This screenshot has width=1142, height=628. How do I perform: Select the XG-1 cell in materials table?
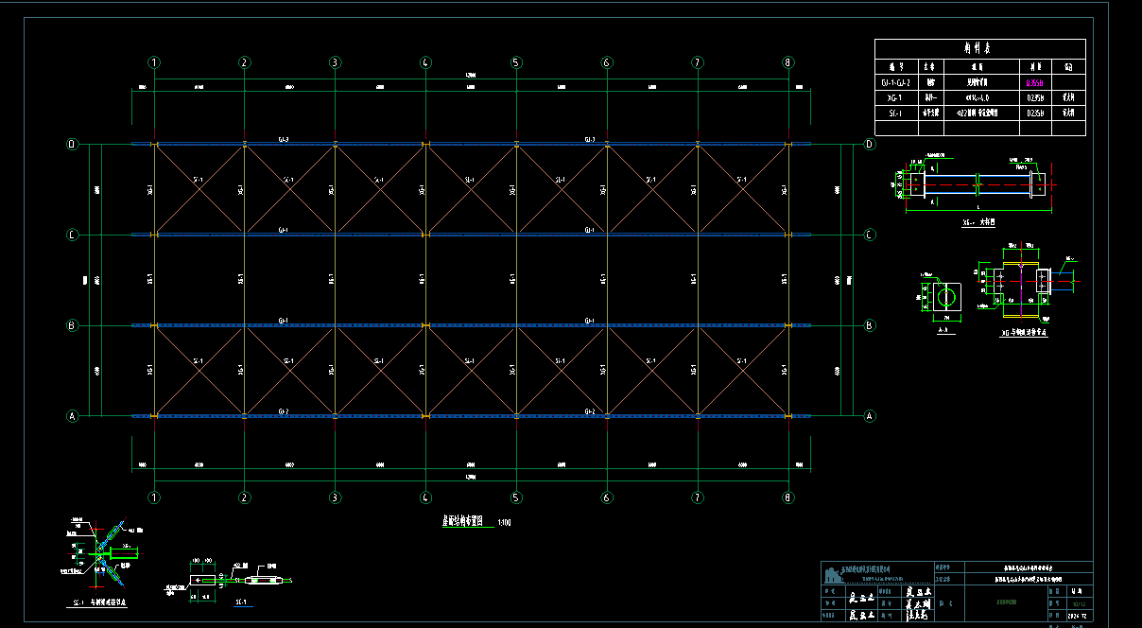896,97
